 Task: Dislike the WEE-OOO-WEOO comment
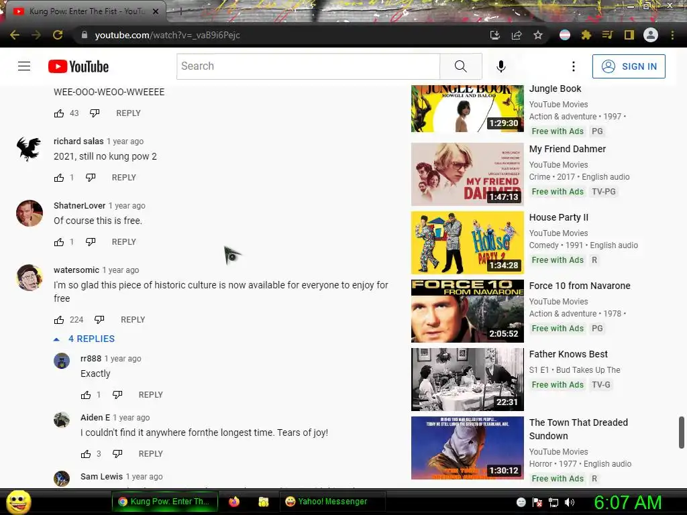click(x=95, y=113)
